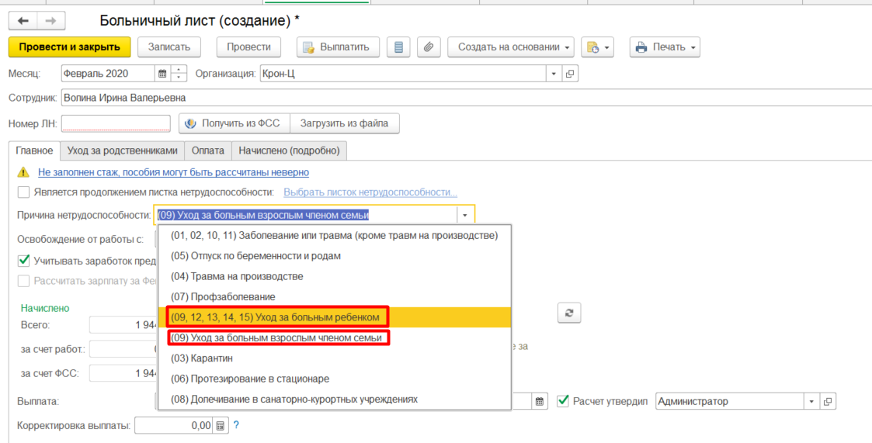872x443 pixels.
Task: Open the calendar picker for Месяц field
Action: click(162, 74)
